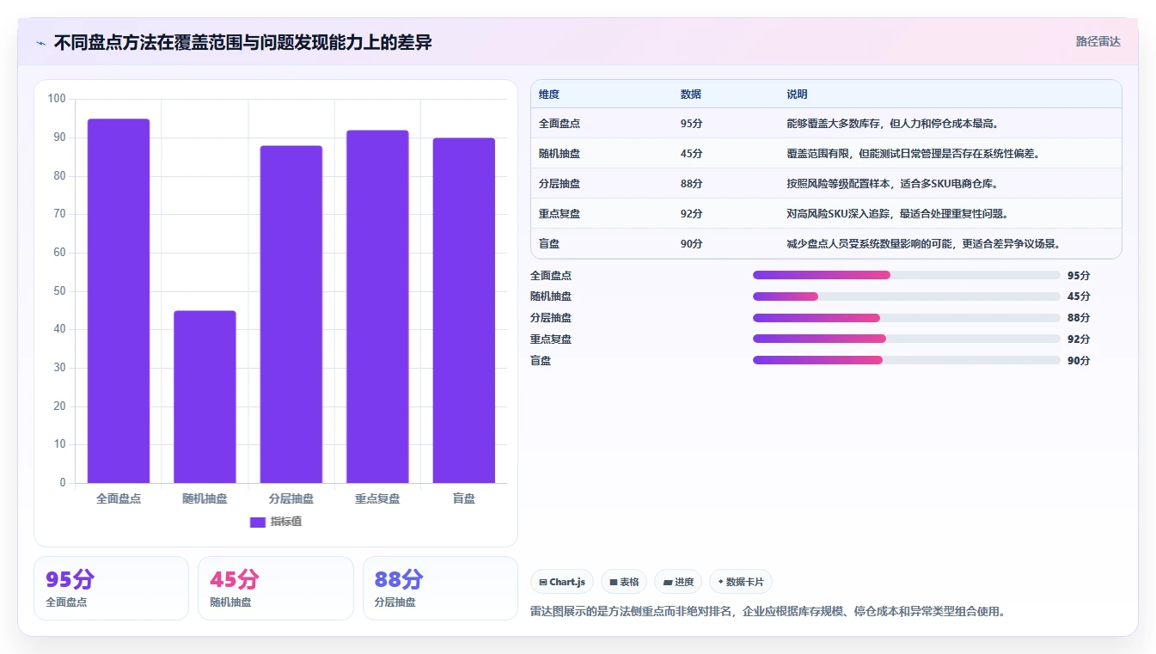Image resolution: width=1156 pixels, height=654 pixels.
Task: Select the 分层抽盘 cell in the table
Action: [x=560, y=184]
